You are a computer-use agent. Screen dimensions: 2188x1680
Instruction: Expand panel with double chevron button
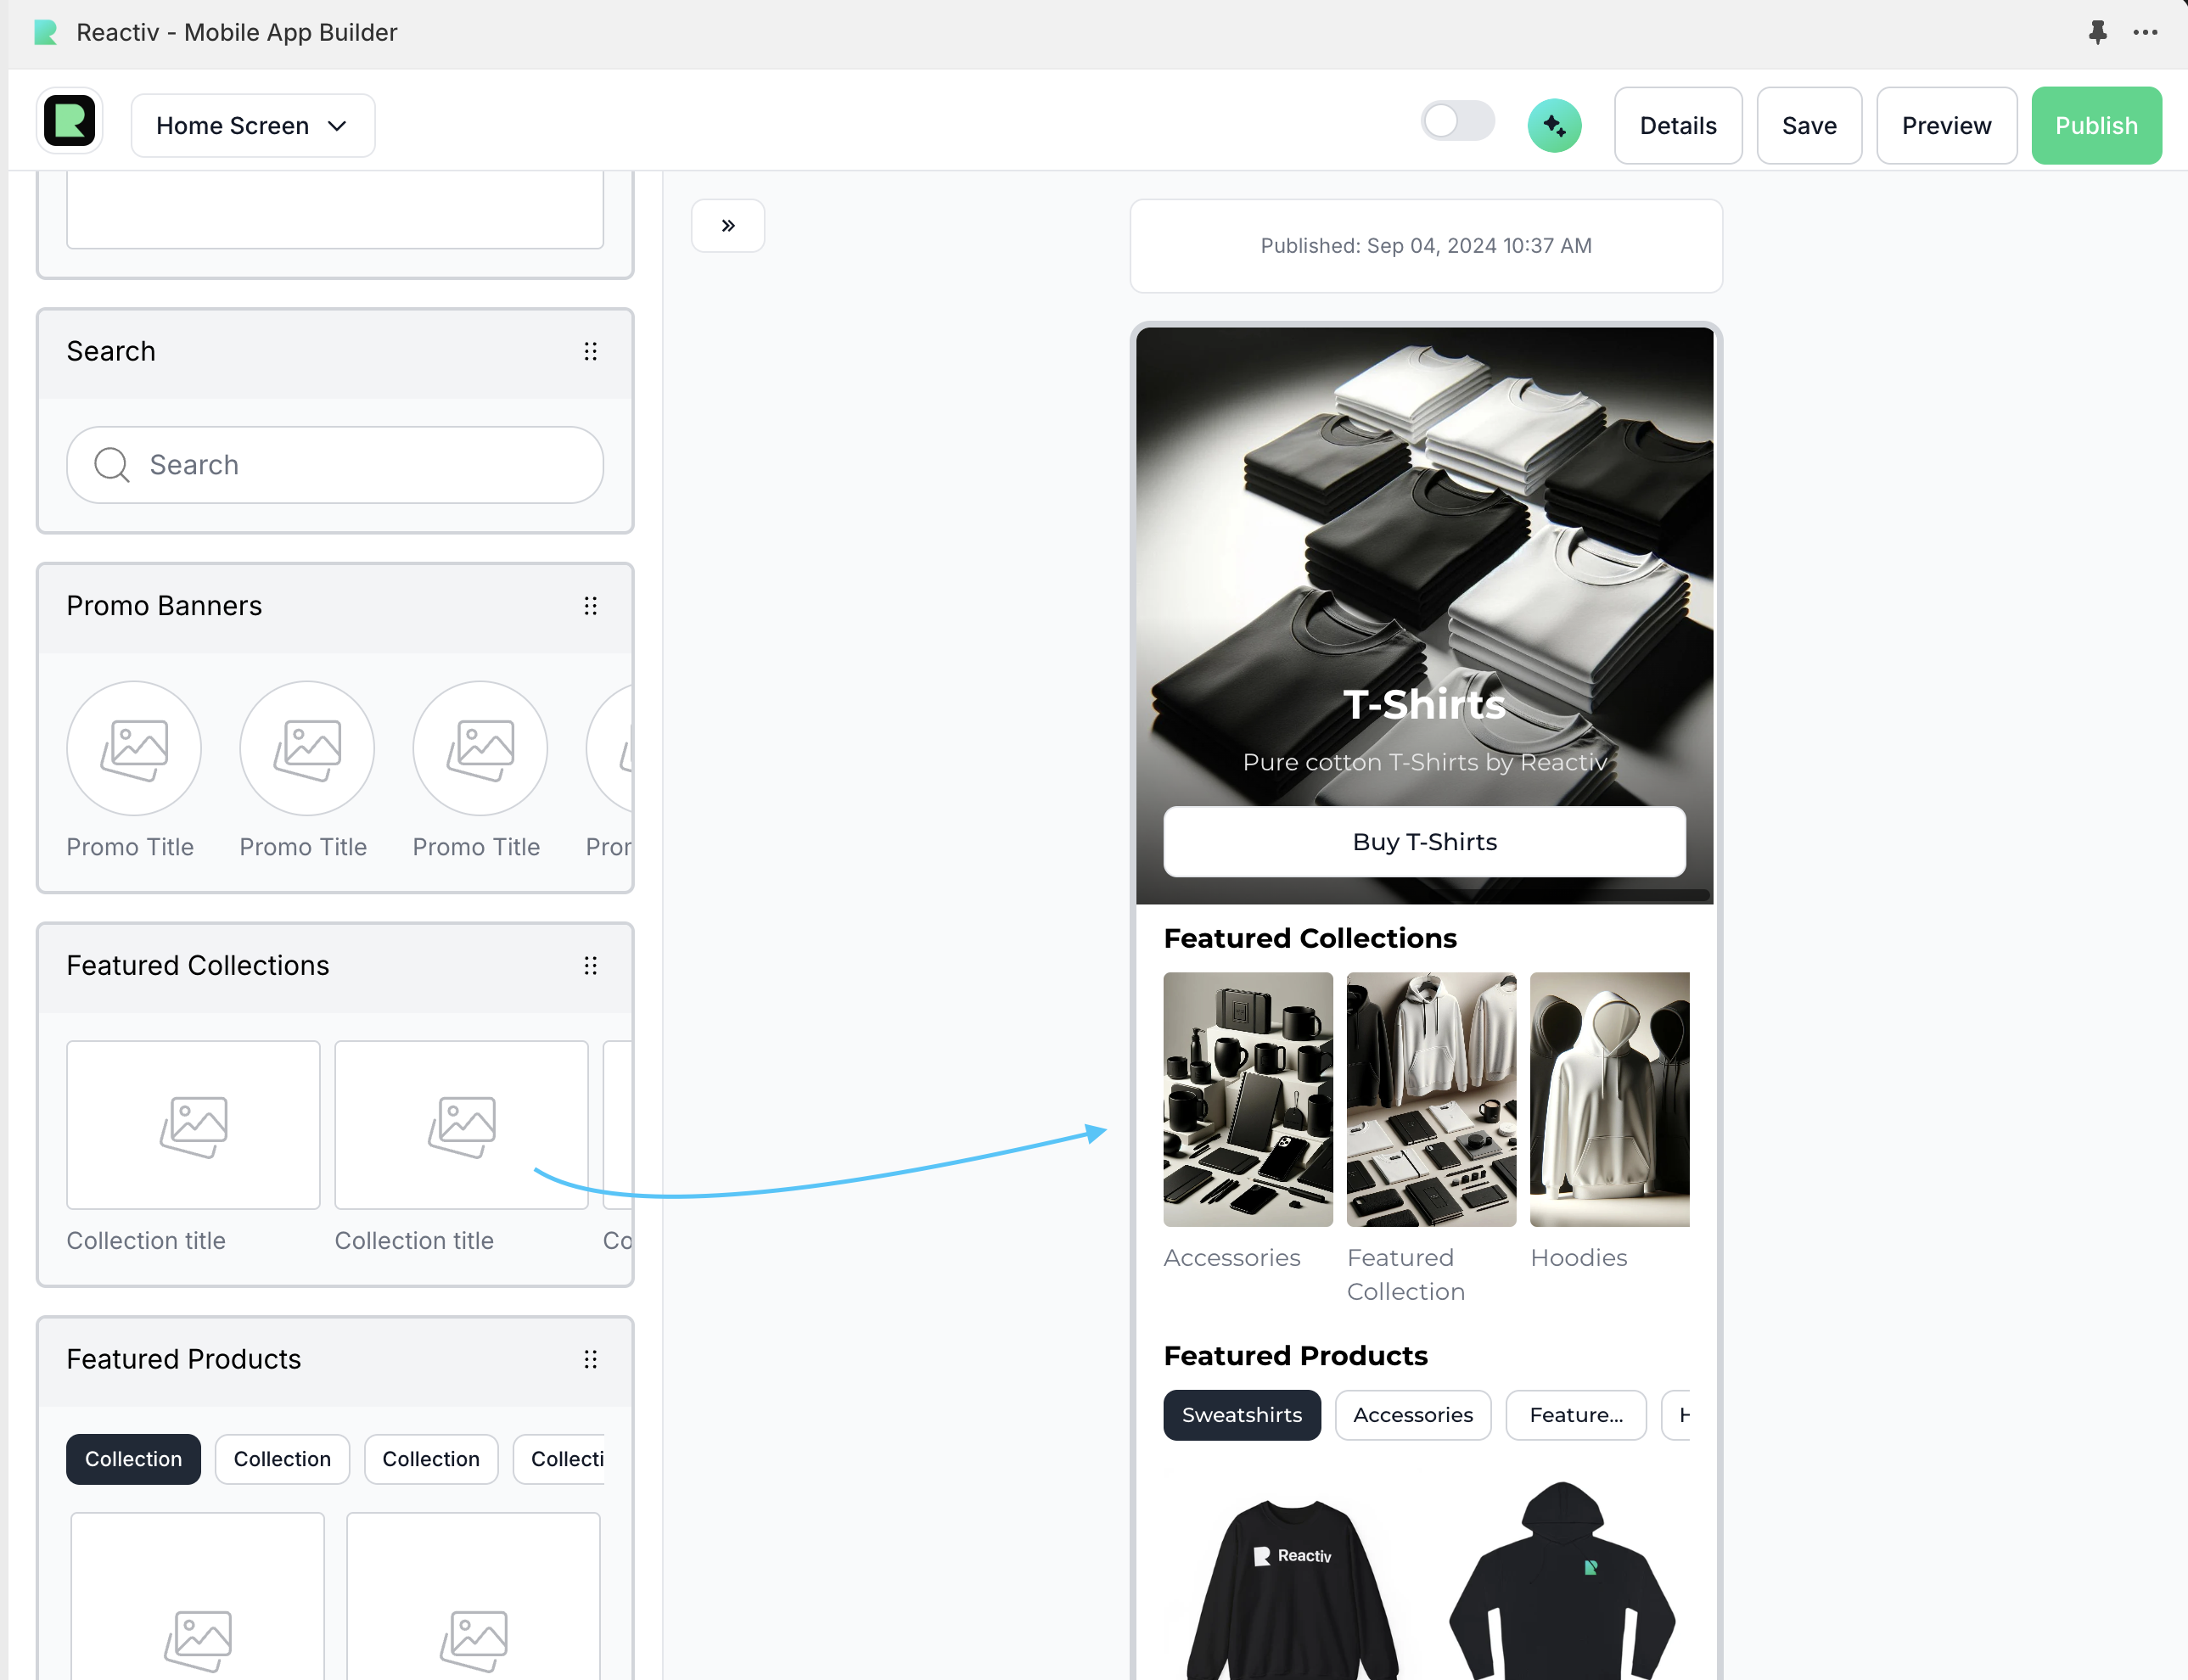tap(728, 226)
